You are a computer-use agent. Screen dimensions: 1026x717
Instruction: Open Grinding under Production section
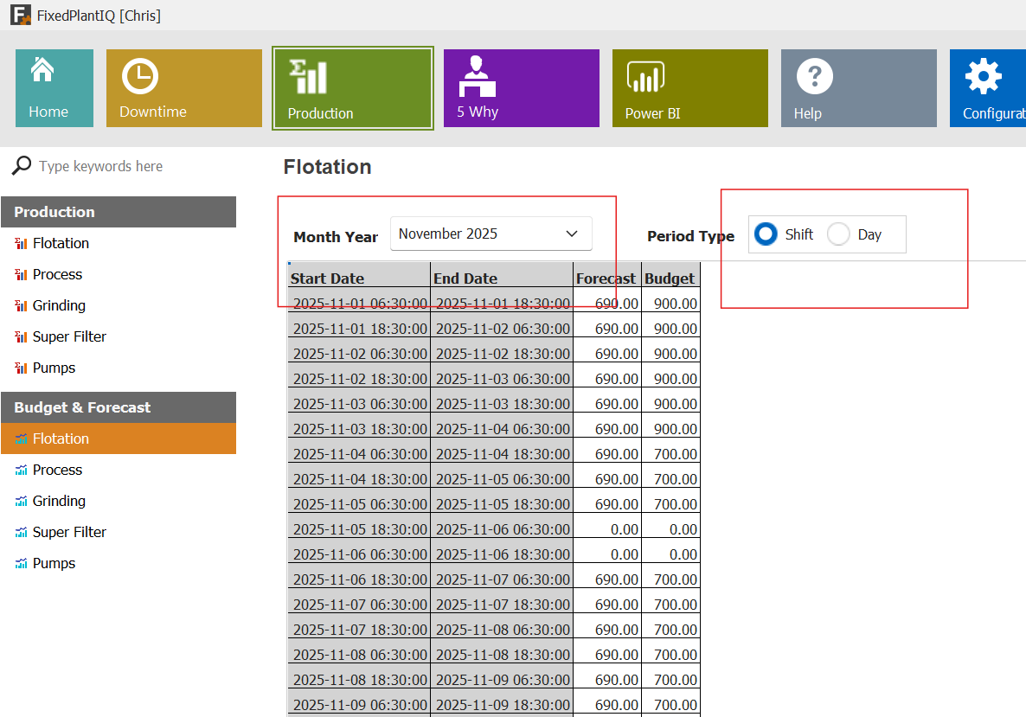click(59, 305)
